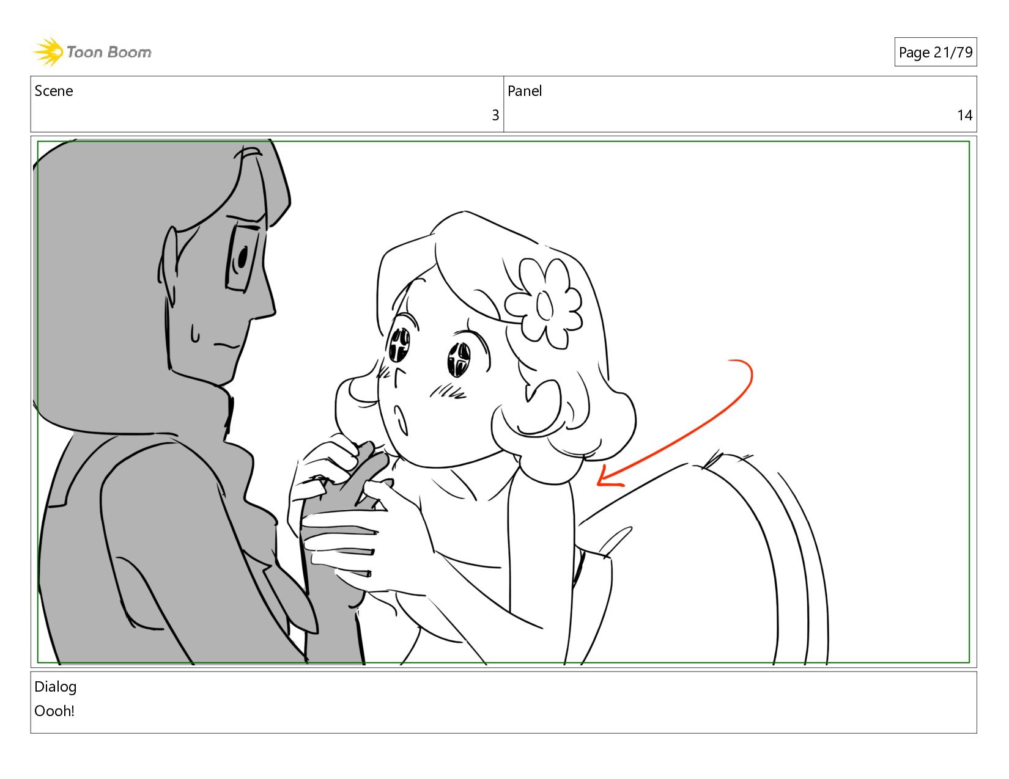Click the 'Scene' label

pos(54,91)
